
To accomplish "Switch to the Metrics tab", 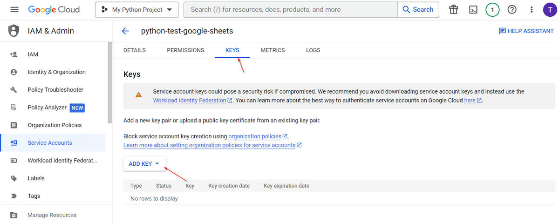I will (273, 50).
